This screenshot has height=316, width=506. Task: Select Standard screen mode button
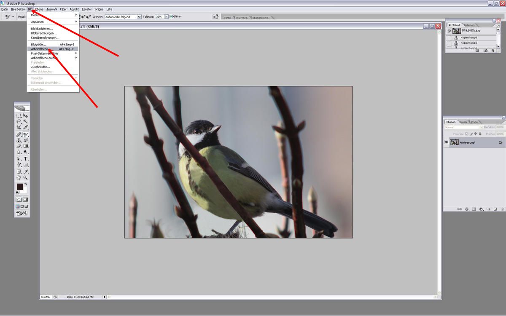click(x=18, y=207)
